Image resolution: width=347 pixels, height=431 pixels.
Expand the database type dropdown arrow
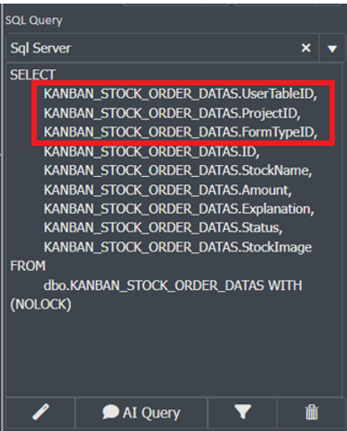(332, 48)
